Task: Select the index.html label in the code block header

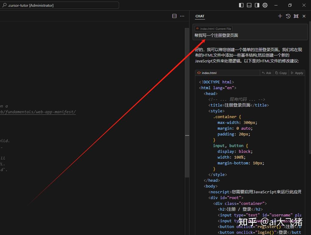Action: [209, 73]
